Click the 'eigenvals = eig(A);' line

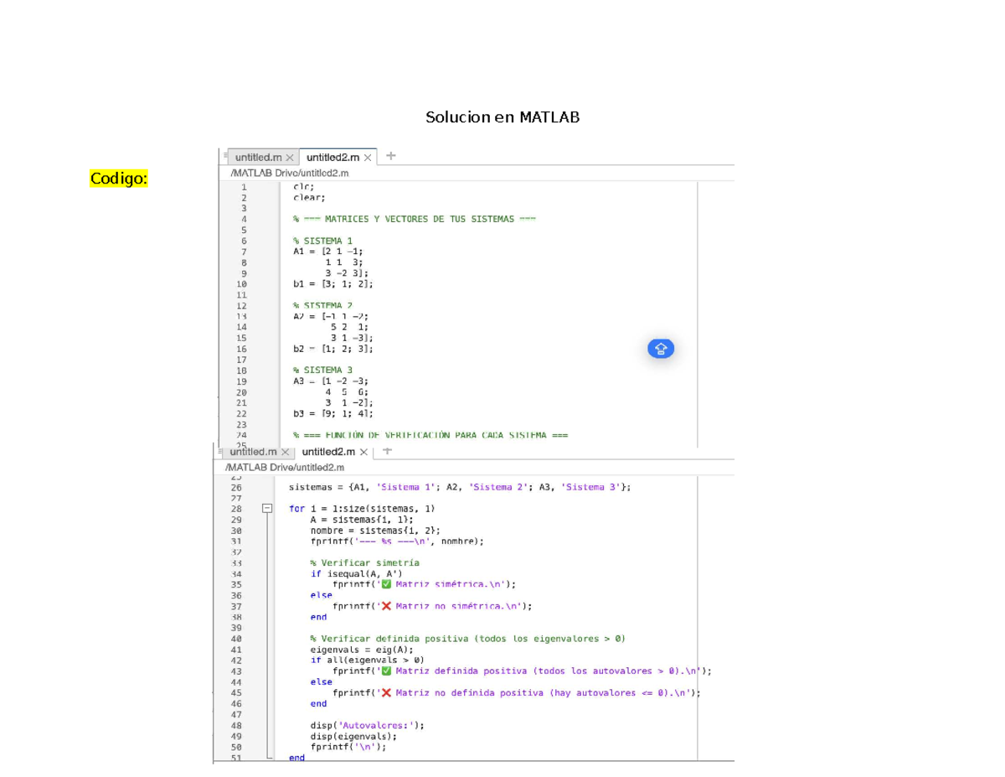tap(362, 650)
